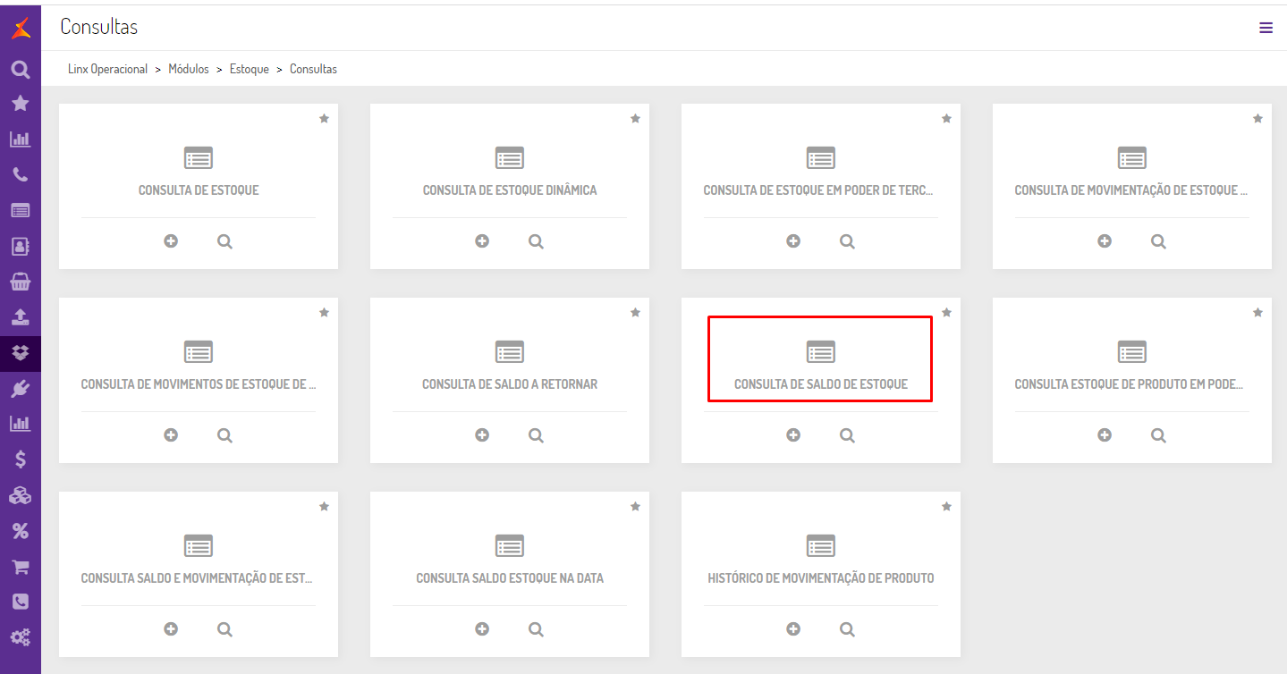Select the sidebar bar chart icon above the dollar sign

click(21, 424)
